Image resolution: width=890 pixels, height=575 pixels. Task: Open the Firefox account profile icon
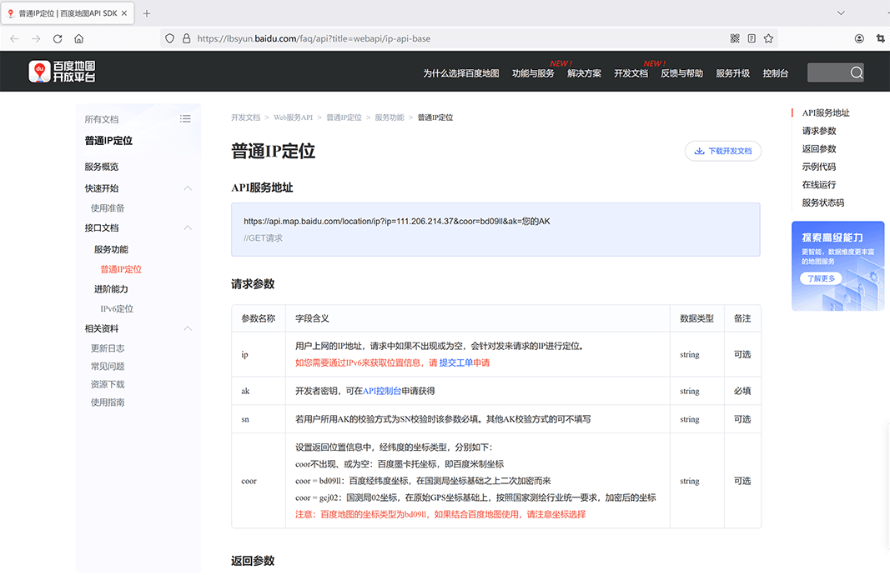point(859,38)
